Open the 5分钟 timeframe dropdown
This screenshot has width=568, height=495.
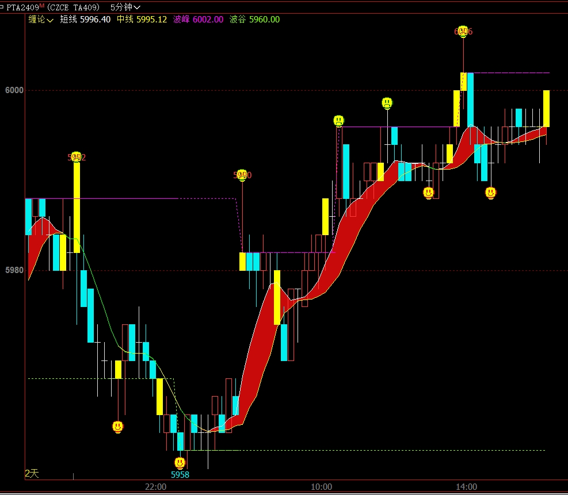pyautogui.click(x=125, y=7)
